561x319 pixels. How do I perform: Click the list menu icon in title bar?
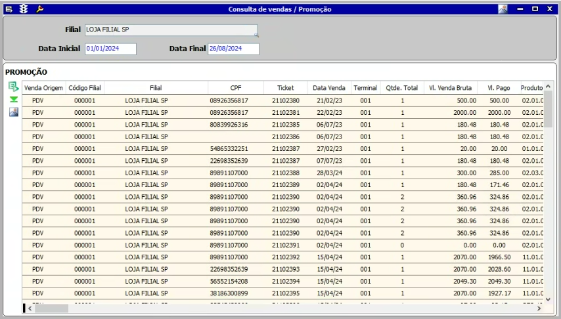(x=9, y=9)
